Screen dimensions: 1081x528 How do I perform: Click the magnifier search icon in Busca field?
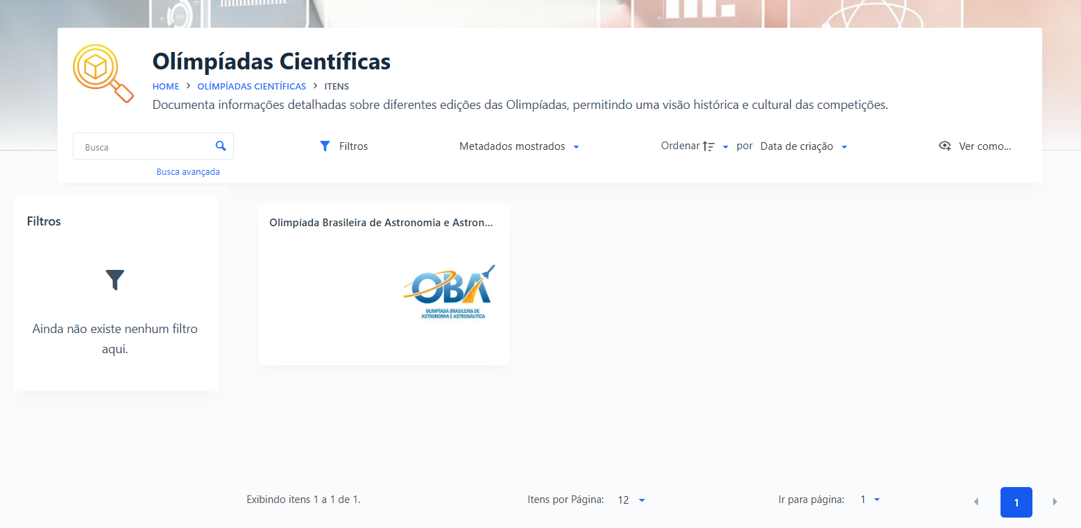point(221,146)
